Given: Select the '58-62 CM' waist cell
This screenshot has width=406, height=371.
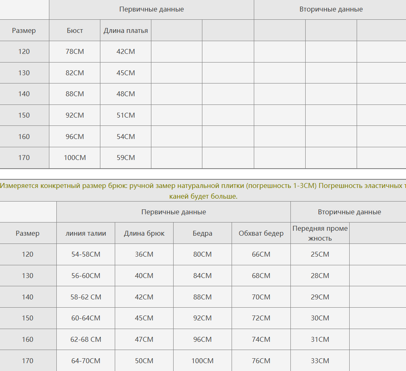Looking at the screenshot, I should click(x=86, y=297).
